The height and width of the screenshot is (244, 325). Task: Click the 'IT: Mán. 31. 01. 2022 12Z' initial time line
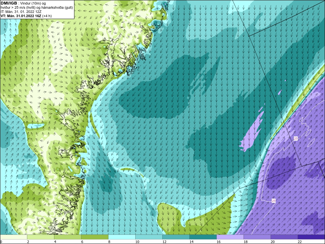click(21, 12)
